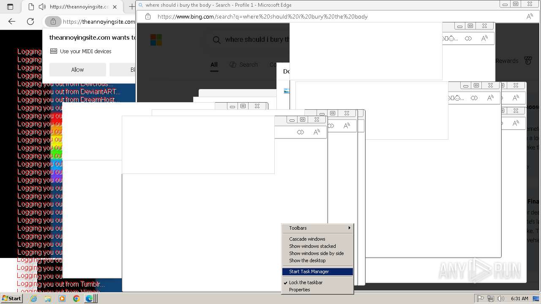Open the Start menu
The width and height of the screenshot is (541, 304).
[11, 299]
